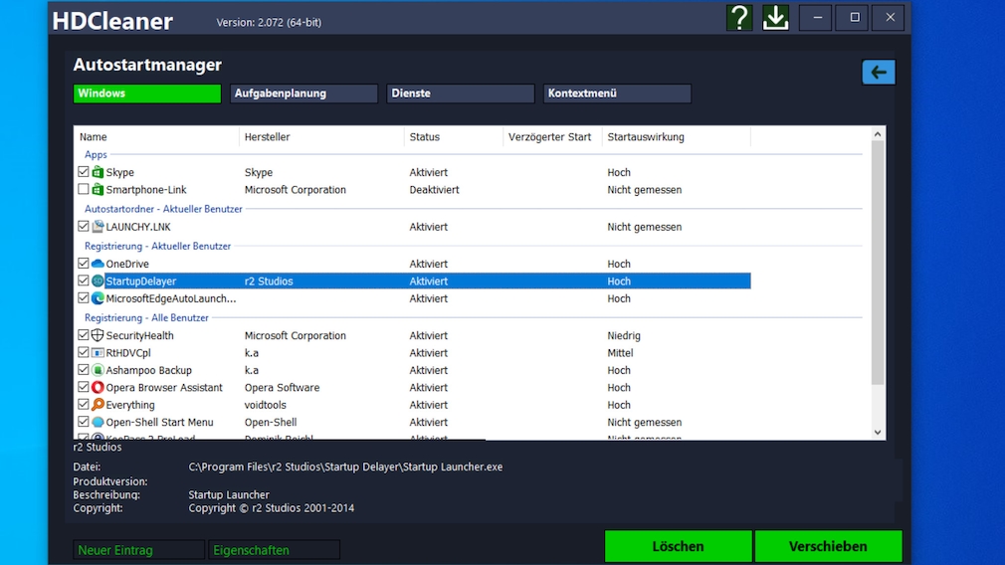This screenshot has height=565, width=1005.
Task: Open the Kontextmenü tab
Action: (617, 94)
